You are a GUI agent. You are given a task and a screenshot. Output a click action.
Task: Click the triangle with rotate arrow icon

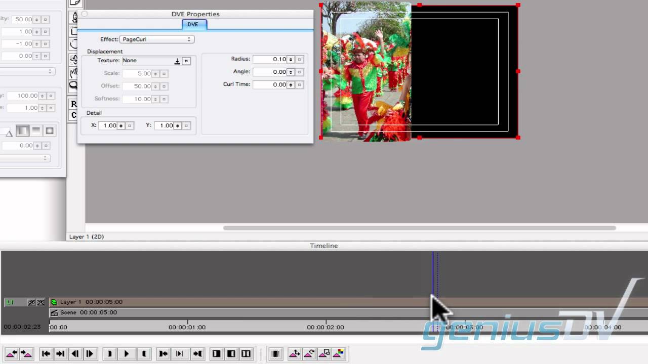[x=309, y=354]
